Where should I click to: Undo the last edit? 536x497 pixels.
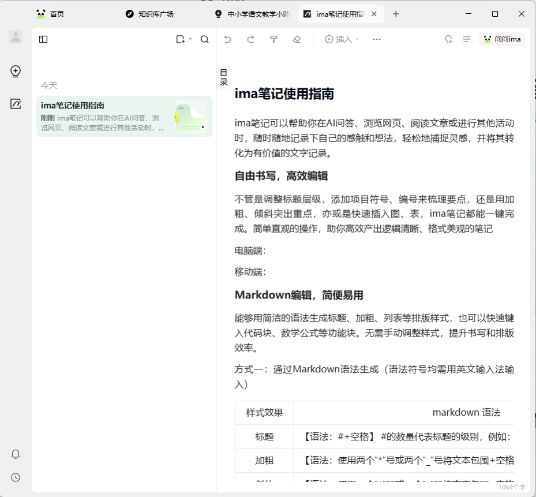point(228,39)
